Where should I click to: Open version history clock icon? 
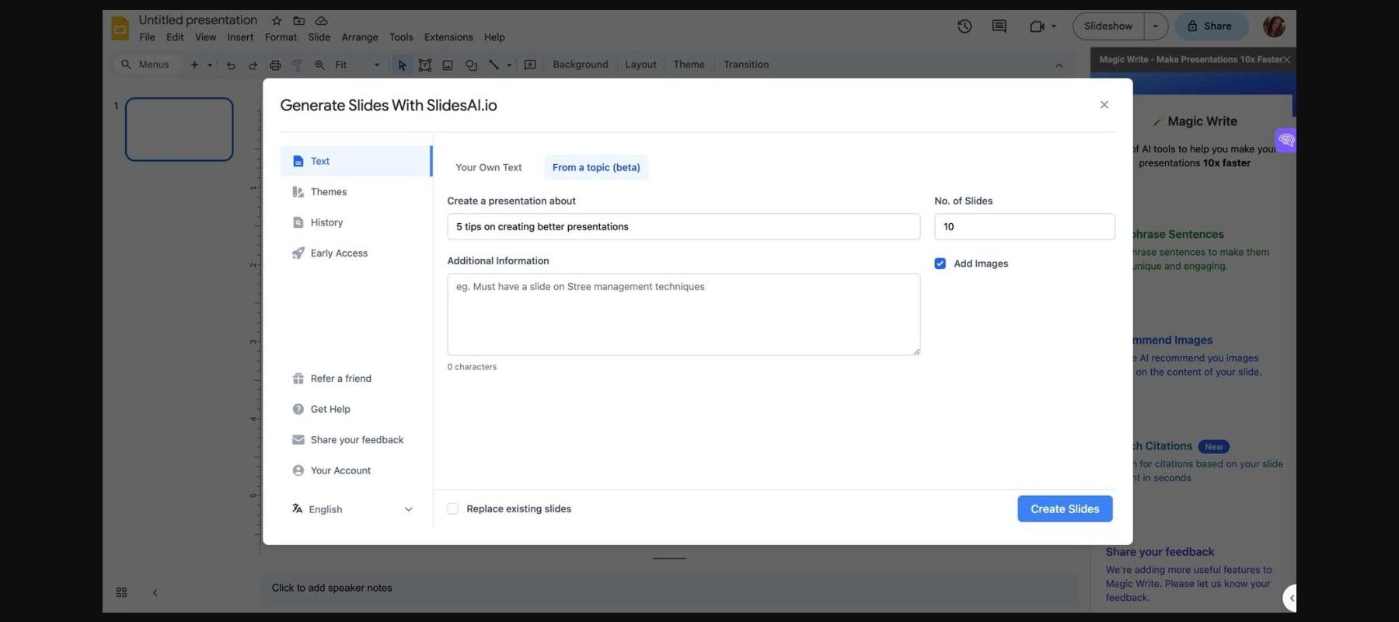click(x=965, y=26)
